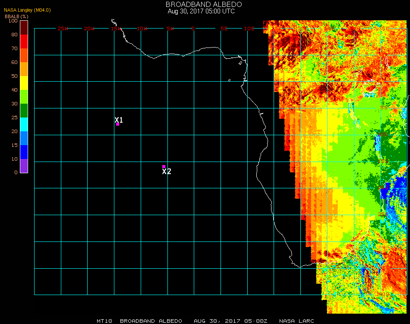
Task: Select the yellow 40–50% colorbar segment
Action: [24, 83]
